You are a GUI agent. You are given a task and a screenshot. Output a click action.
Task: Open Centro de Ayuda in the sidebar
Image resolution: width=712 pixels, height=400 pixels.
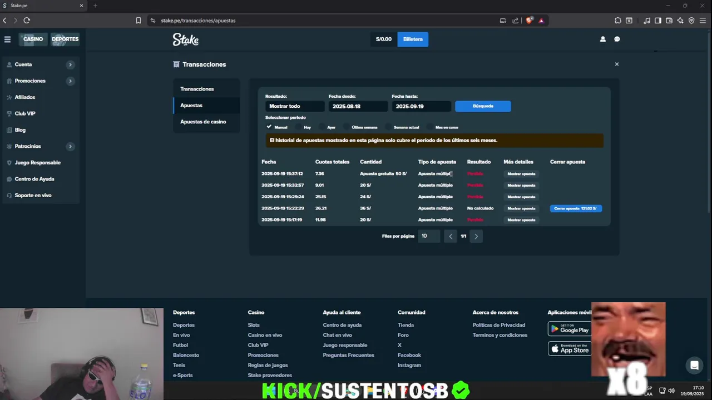click(x=34, y=179)
